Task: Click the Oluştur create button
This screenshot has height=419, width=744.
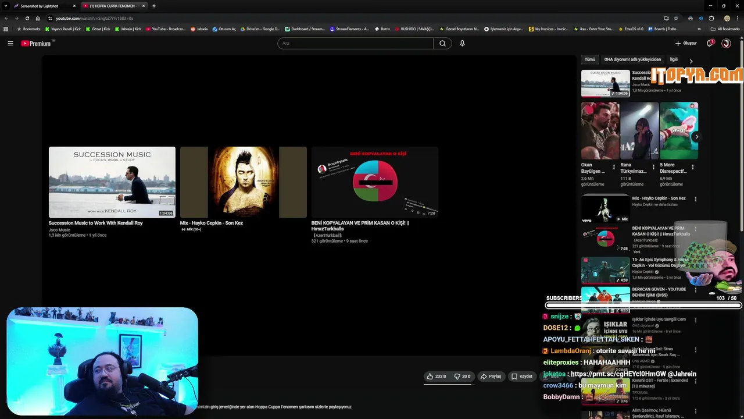Action: click(x=686, y=43)
